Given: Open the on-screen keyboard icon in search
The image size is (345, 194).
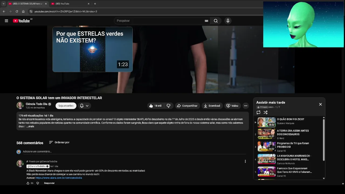Looking at the screenshot, I should click(206, 21).
